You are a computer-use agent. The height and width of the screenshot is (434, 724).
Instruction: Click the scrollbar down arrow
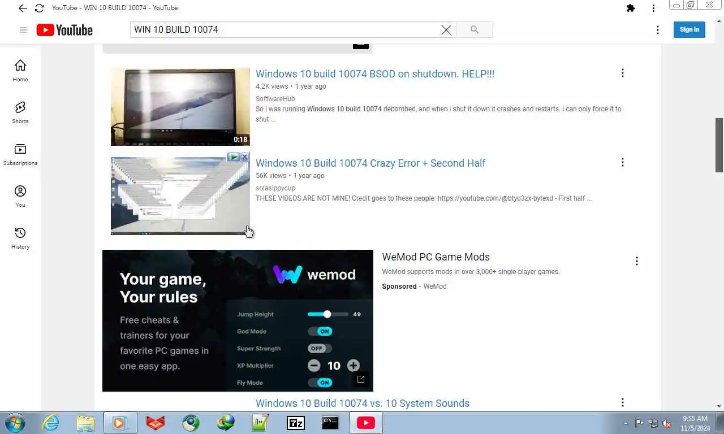(x=719, y=406)
